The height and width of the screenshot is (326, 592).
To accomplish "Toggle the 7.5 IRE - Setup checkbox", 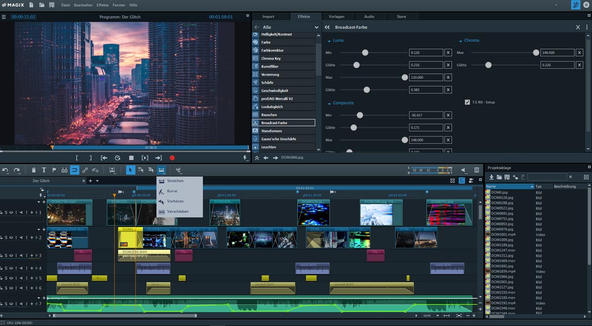I will click(x=468, y=102).
